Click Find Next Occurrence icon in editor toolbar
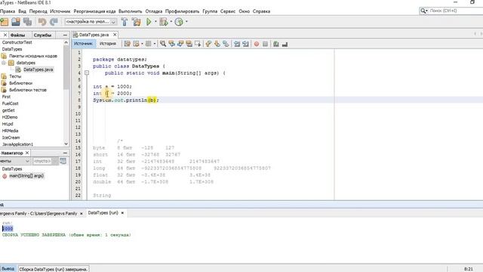483x272 pixels. [180, 44]
